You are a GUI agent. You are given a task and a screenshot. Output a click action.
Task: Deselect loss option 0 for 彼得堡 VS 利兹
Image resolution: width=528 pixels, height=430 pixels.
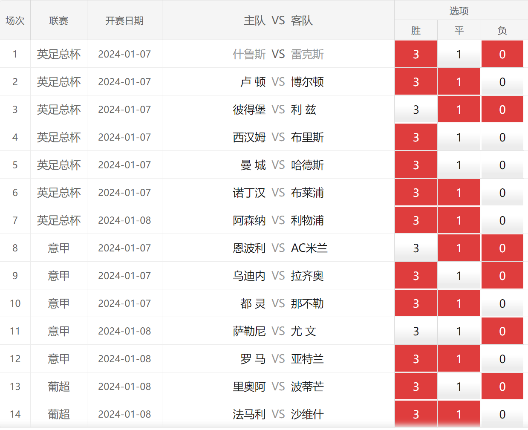[502, 110]
